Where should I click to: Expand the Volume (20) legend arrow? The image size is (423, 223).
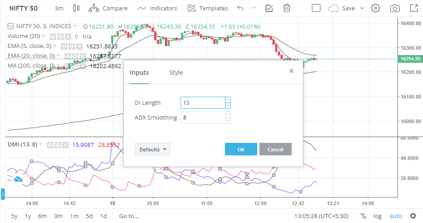click(x=43, y=36)
